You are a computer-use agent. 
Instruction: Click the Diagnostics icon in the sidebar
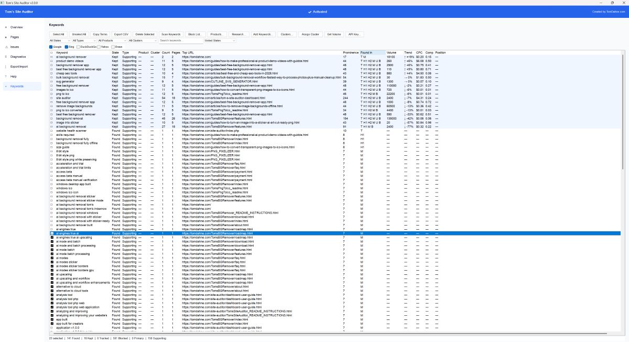coord(6,56)
